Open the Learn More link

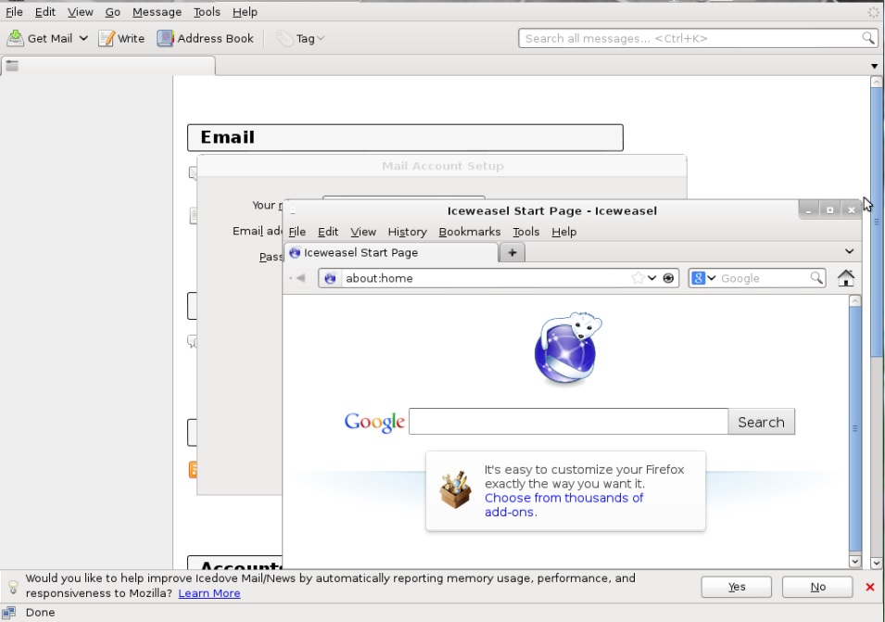209,593
